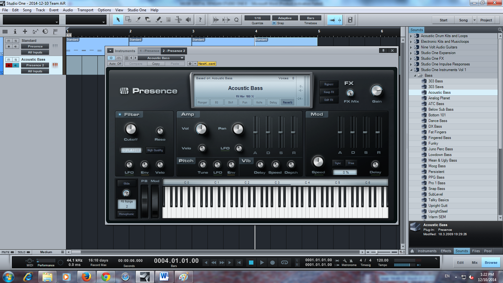
Task: Click the question mark help icon
Action: (200, 19)
